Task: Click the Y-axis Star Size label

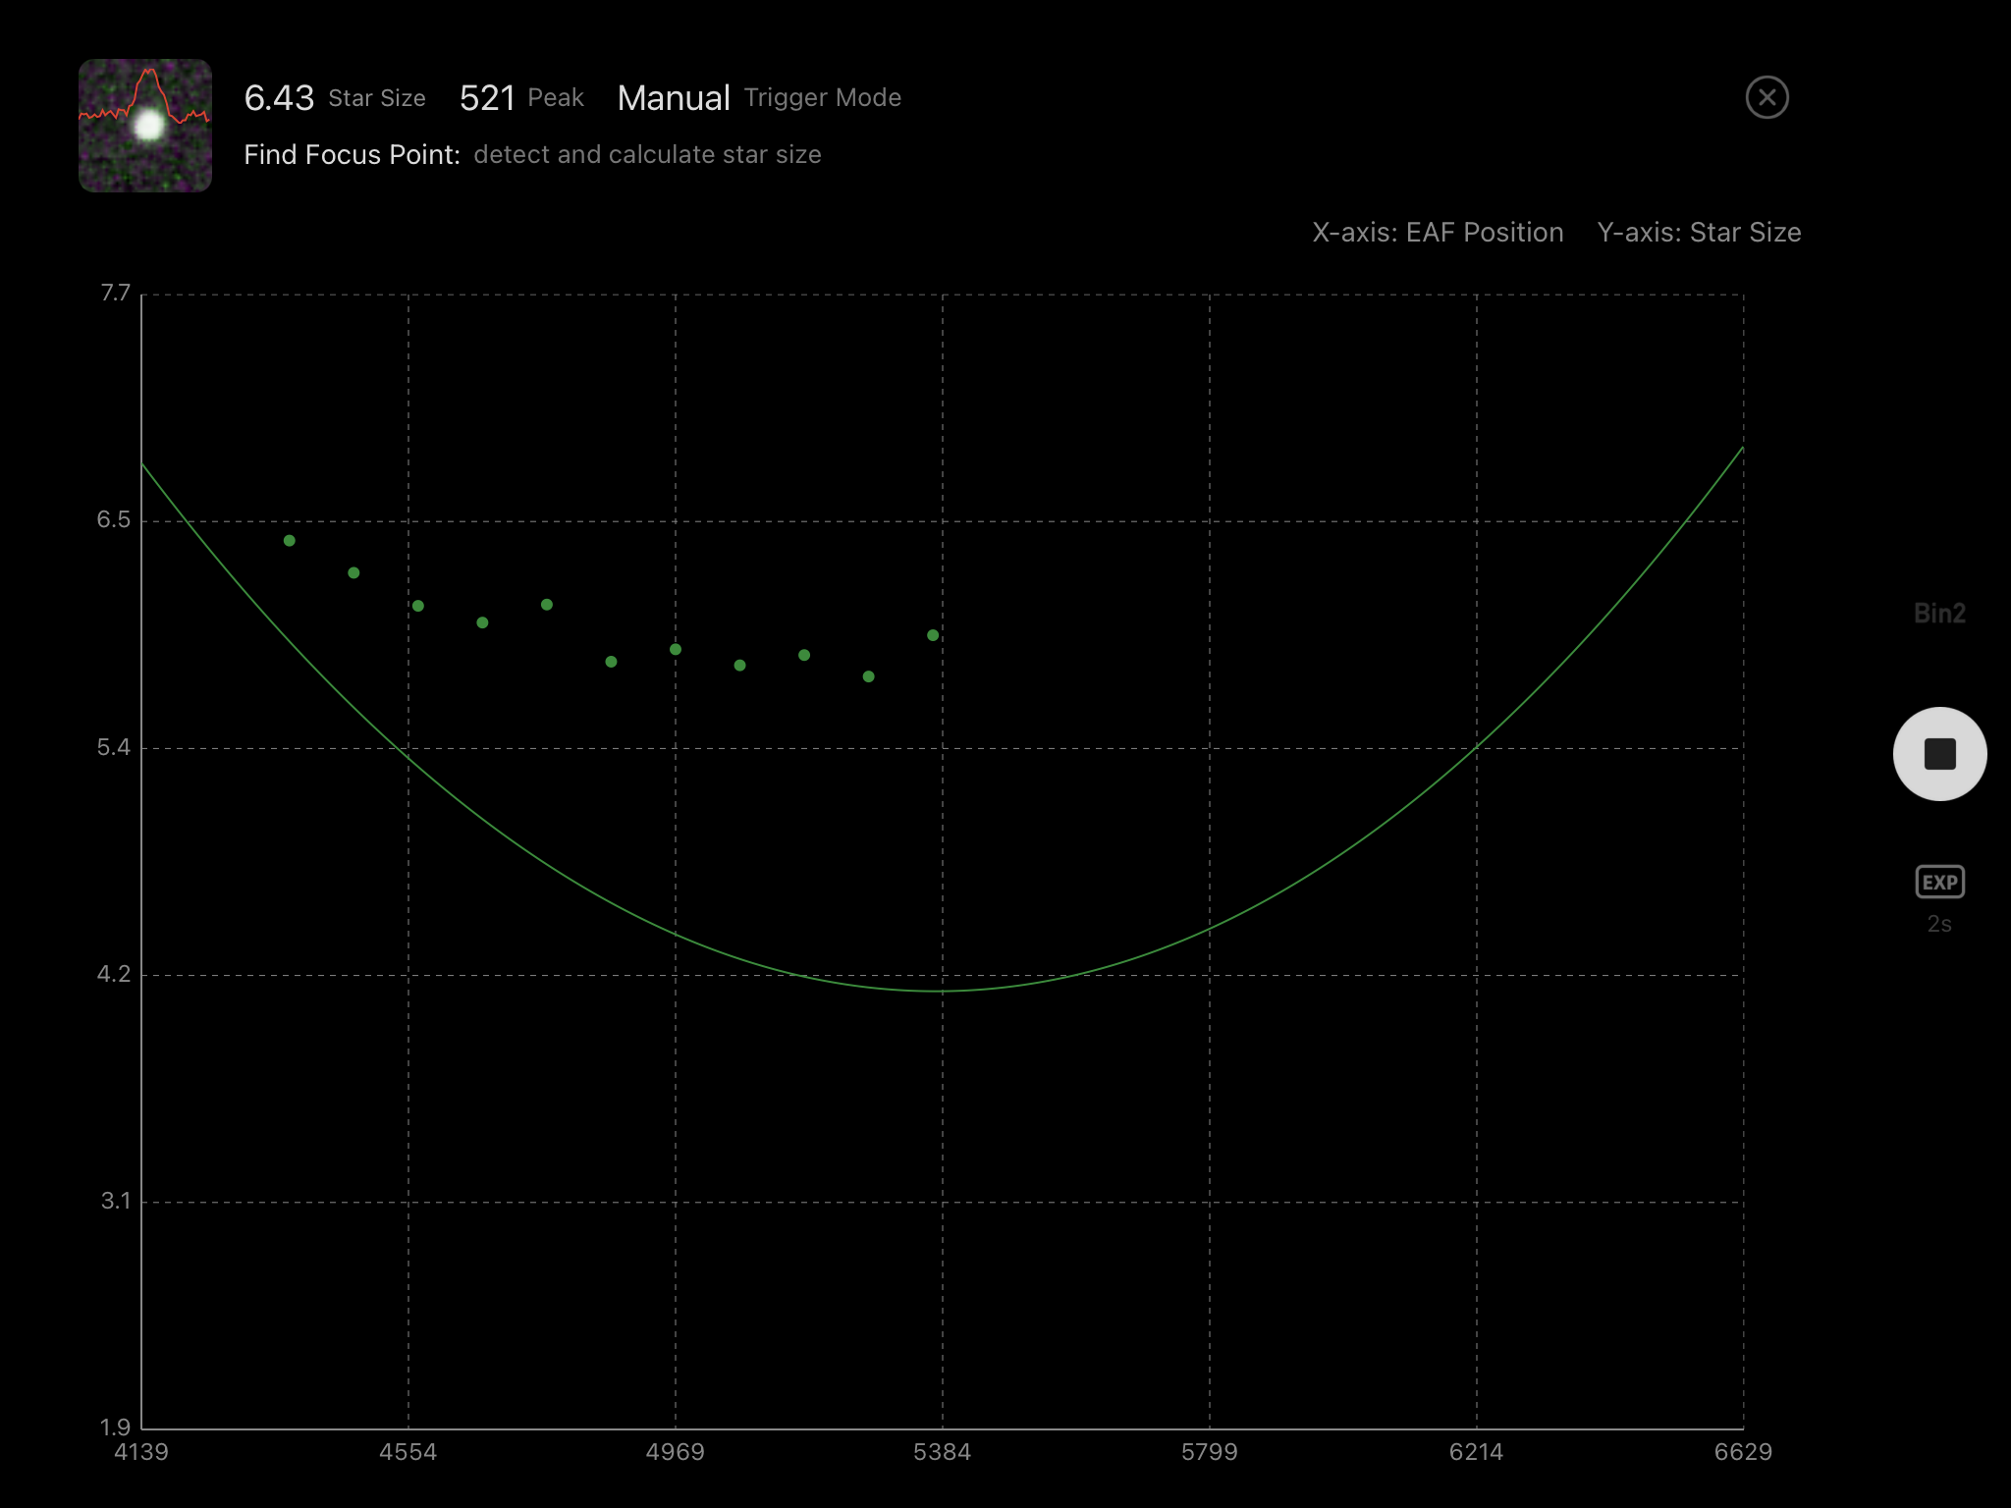Action: (1699, 233)
